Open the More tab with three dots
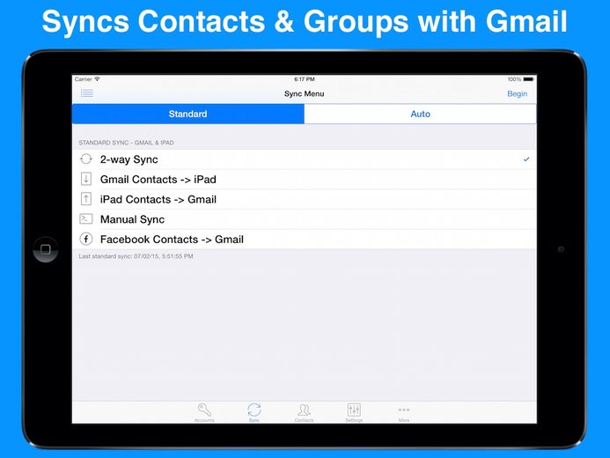This screenshot has width=610, height=458. coord(404,412)
